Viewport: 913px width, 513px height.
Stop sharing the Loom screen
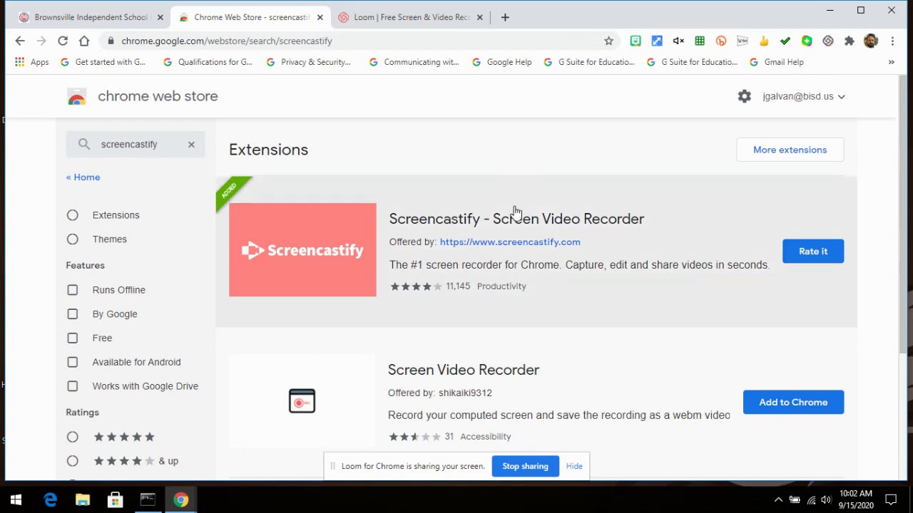click(x=525, y=467)
